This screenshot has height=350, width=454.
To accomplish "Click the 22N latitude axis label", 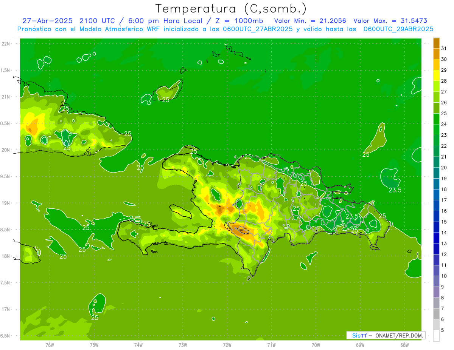I will 6,44.
